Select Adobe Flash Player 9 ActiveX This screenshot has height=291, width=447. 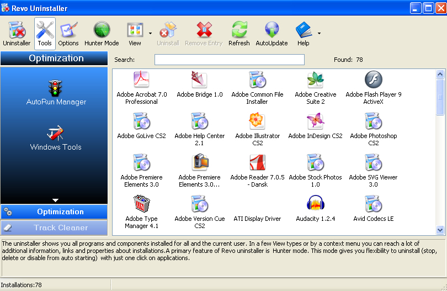point(374,88)
